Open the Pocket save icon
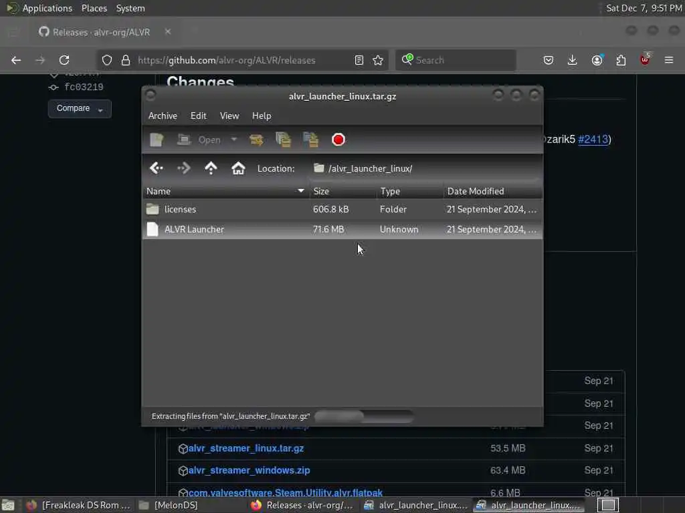 (x=549, y=60)
